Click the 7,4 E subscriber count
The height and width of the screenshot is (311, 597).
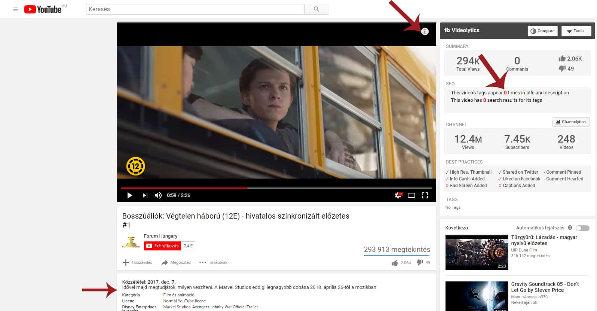(188, 246)
